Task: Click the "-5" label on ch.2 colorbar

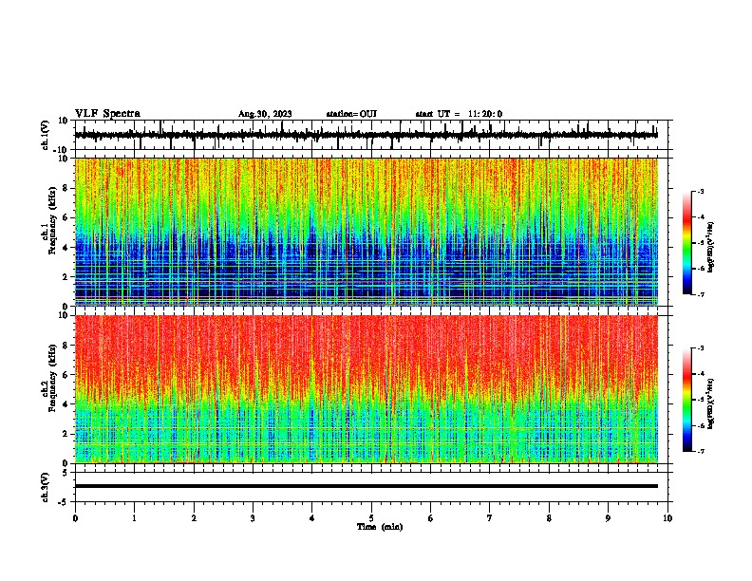Action: coord(700,400)
